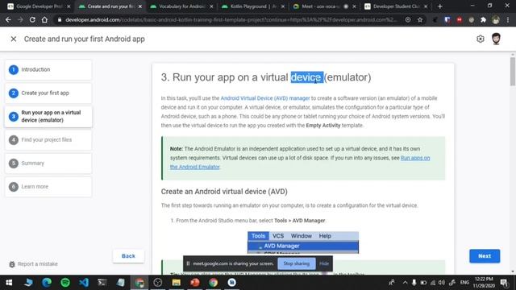Click the Bitwarden shield extension icon

coord(447,19)
